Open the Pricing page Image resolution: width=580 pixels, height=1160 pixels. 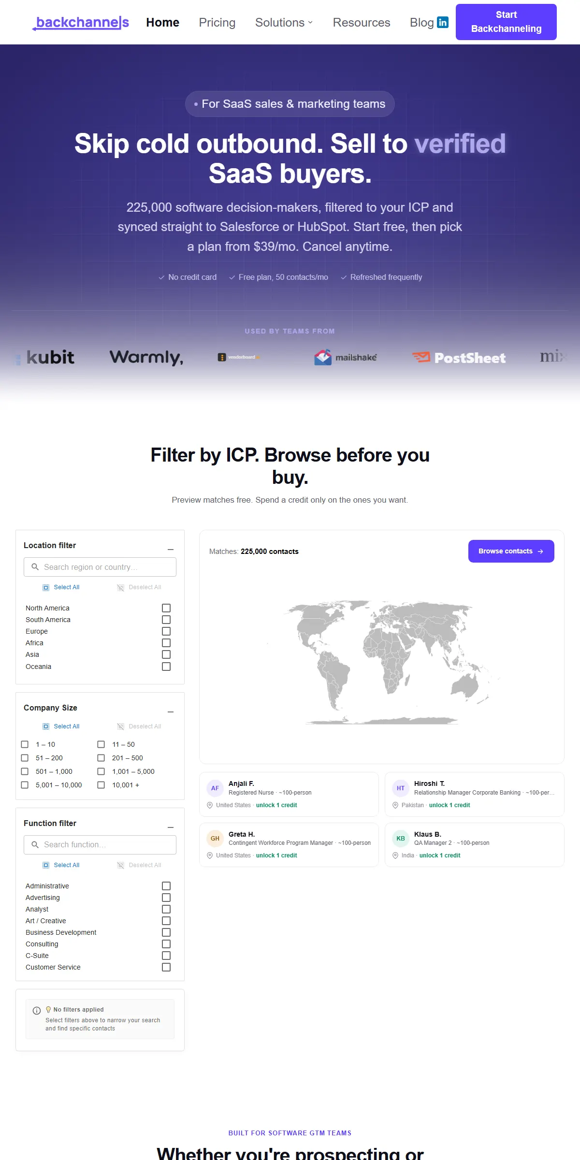coord(217,22)
